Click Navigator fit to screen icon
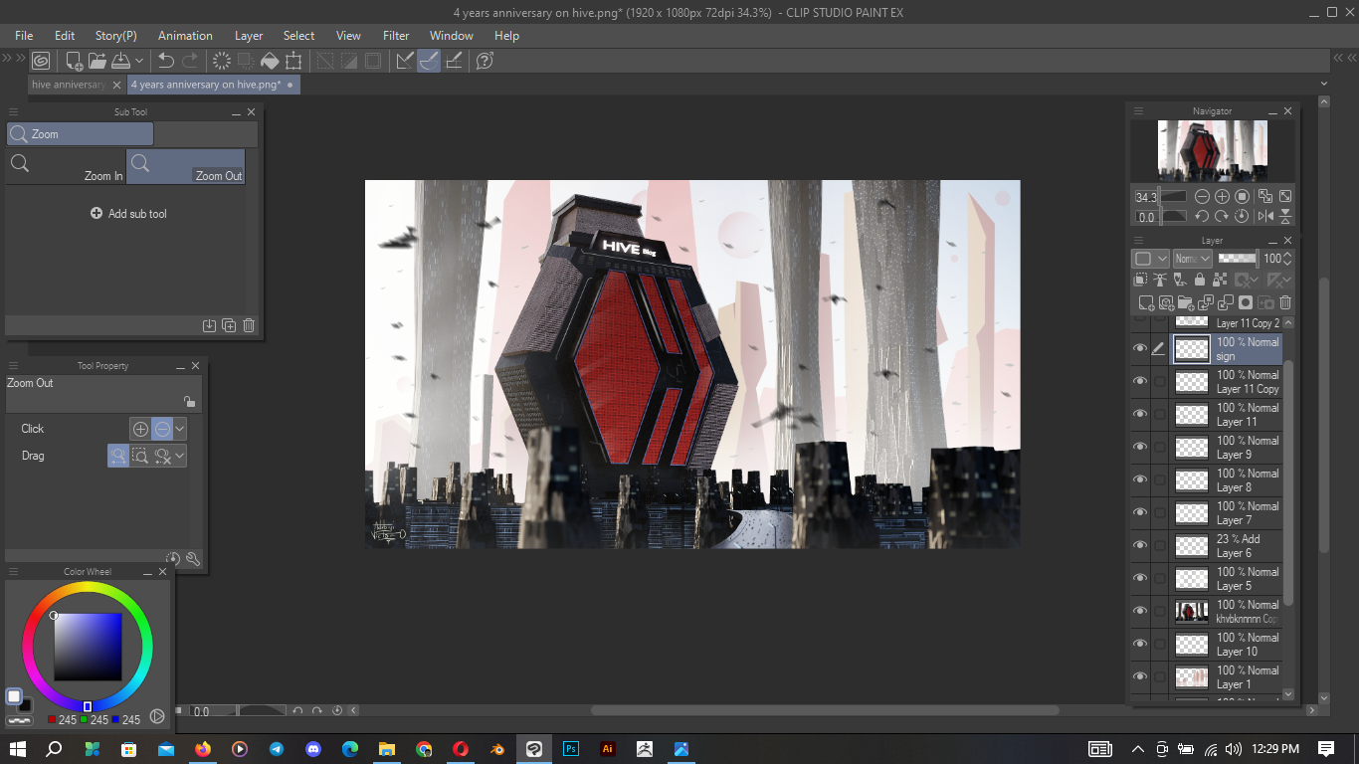The image size is (1359, 764). (1285, 197)
